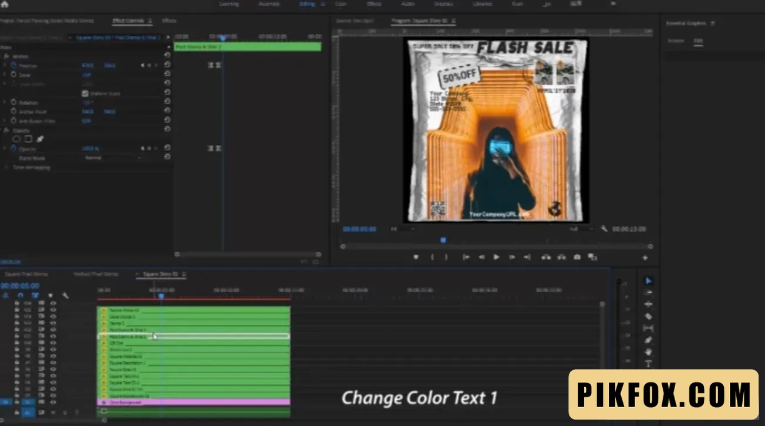Open the workspace overflow chevrons menu
Viewport: 765px width, 426px height.
pos(612,4)
